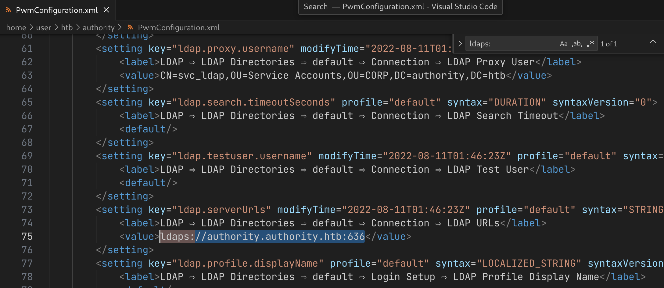Click the 'LDAP Test User' label text
The height and width of the screenshot is (288, 664).
coord(488,169)
